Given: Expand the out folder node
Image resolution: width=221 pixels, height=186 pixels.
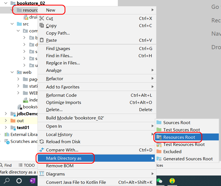Looking at the screenshot, I should [x=6, y=120].
